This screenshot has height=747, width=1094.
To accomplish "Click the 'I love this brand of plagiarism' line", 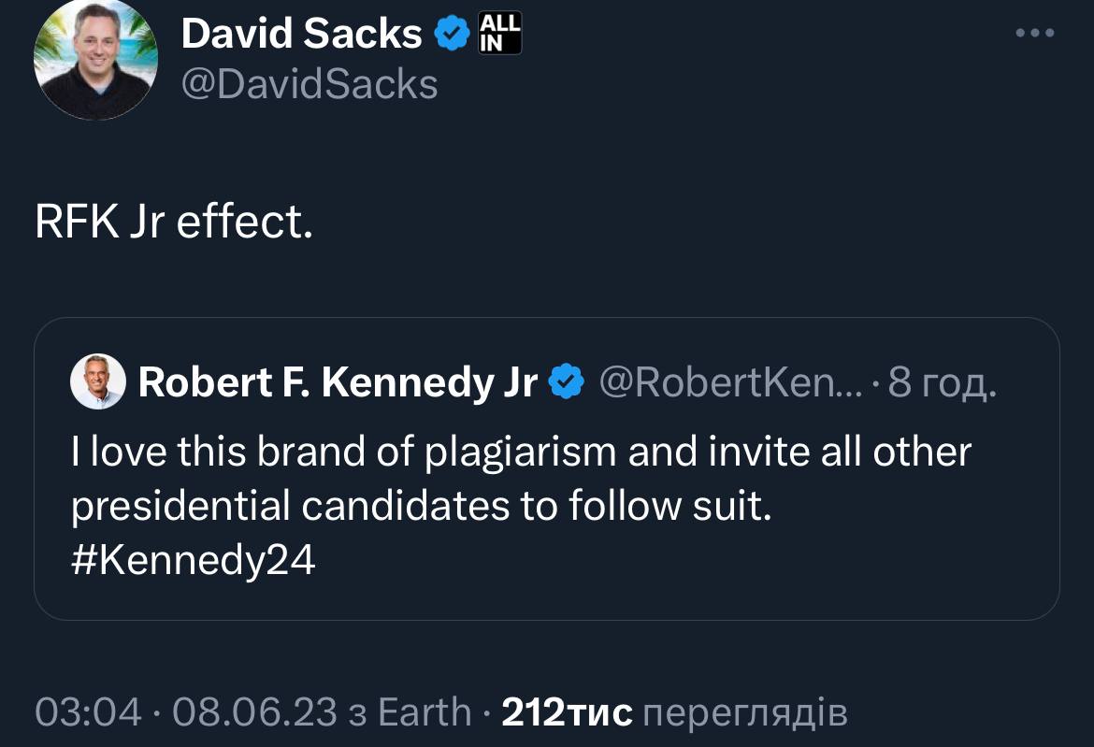I will click(522, 453).
